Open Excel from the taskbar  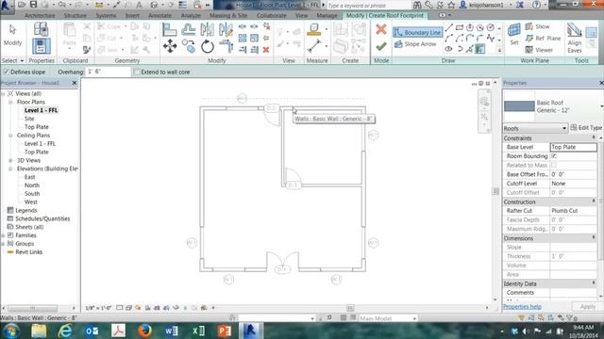(x=198, y=331)
